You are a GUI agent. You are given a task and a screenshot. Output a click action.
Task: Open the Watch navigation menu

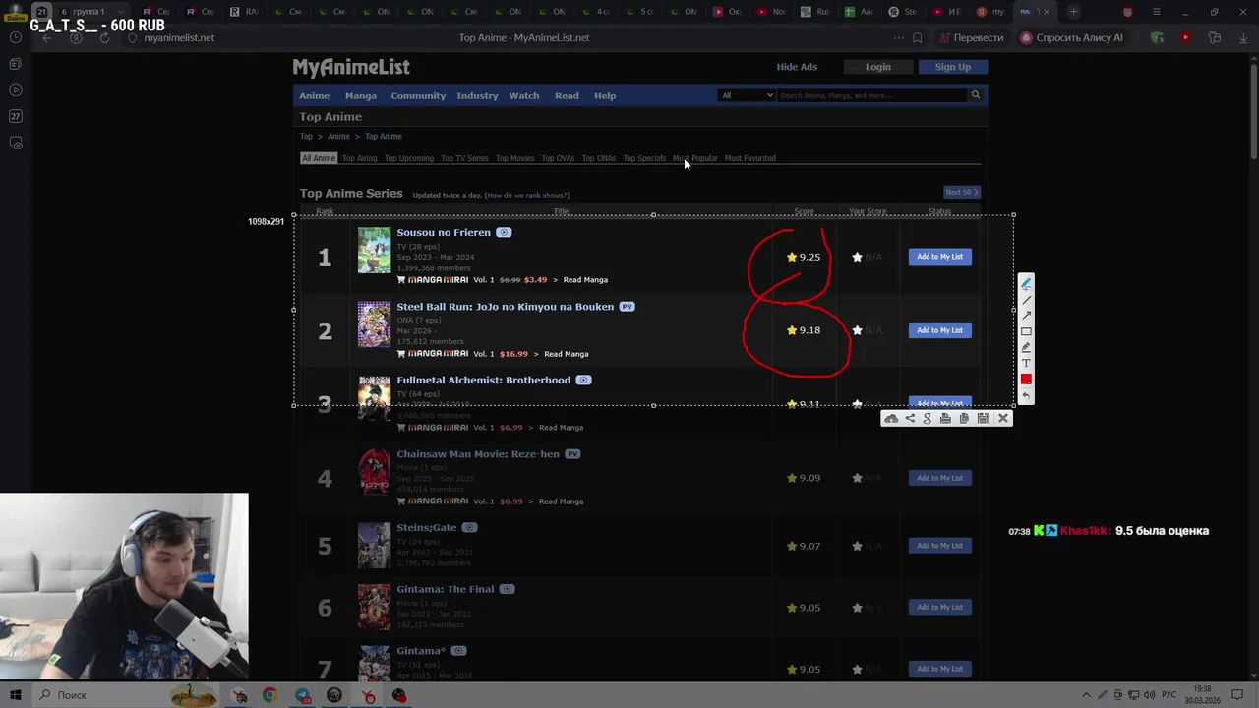[524, 95]
